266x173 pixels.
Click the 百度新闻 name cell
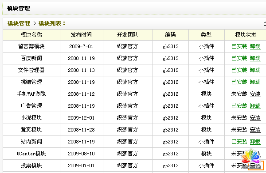click(31, 58)
